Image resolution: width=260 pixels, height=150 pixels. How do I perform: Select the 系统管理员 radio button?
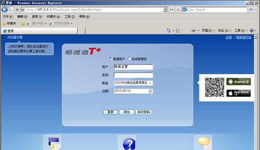click(x=129, y=58)
